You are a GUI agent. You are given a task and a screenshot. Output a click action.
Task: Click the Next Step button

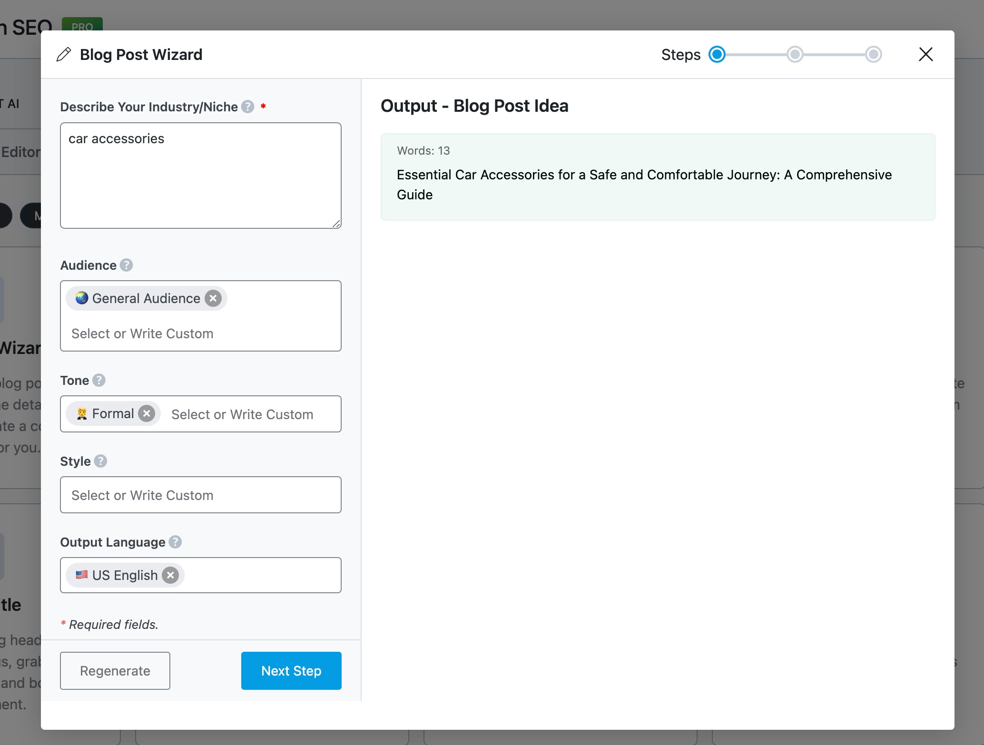click(x=291, y=671)
